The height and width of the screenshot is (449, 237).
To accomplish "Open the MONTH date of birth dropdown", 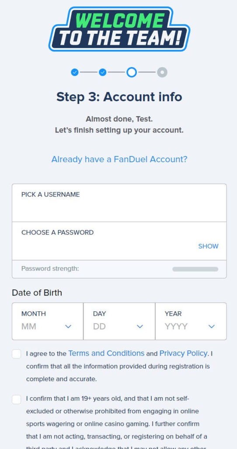I will point(48,321).
